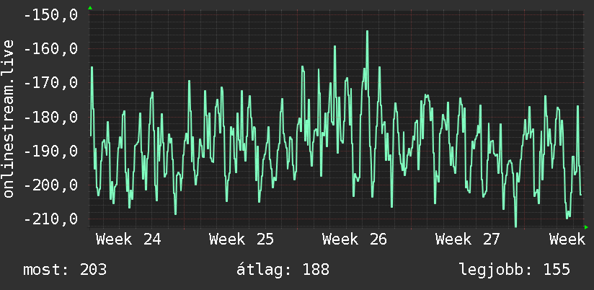The image size is (594, 290).
Task: Click the green arrow ending the x-axis
Action: pyautogui.click(x=586, y=227)
